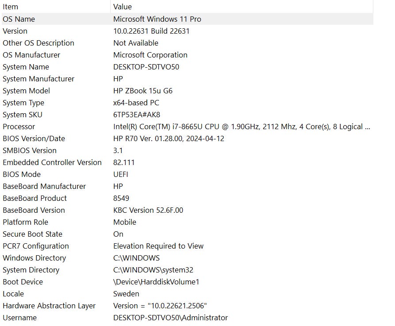Click the Sweden locale value
This screenshot has width=395, height=326.
(x=126, y=294)
